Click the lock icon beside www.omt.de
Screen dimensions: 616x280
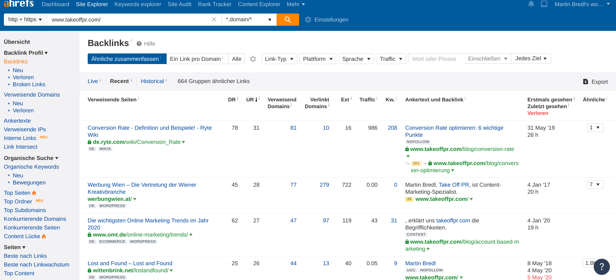90,235
